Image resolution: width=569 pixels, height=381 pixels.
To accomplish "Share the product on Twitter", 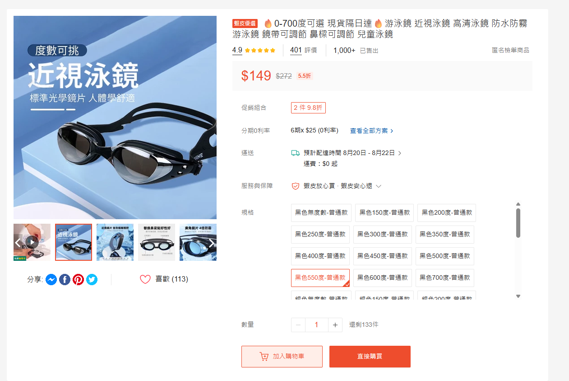I will [92, 280].
